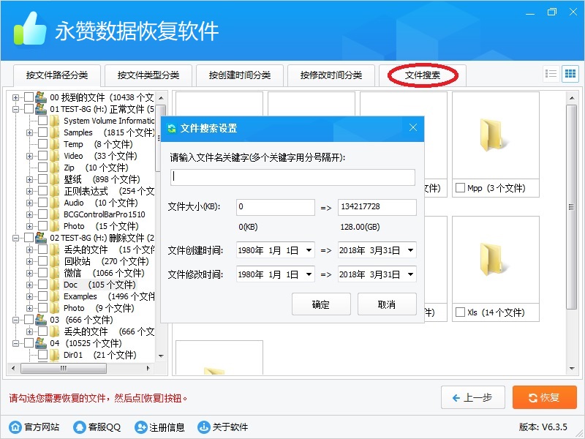This screenshot has width=585, height=439.
Task: Open file modification end date dropdown
Action: (410, 275)
